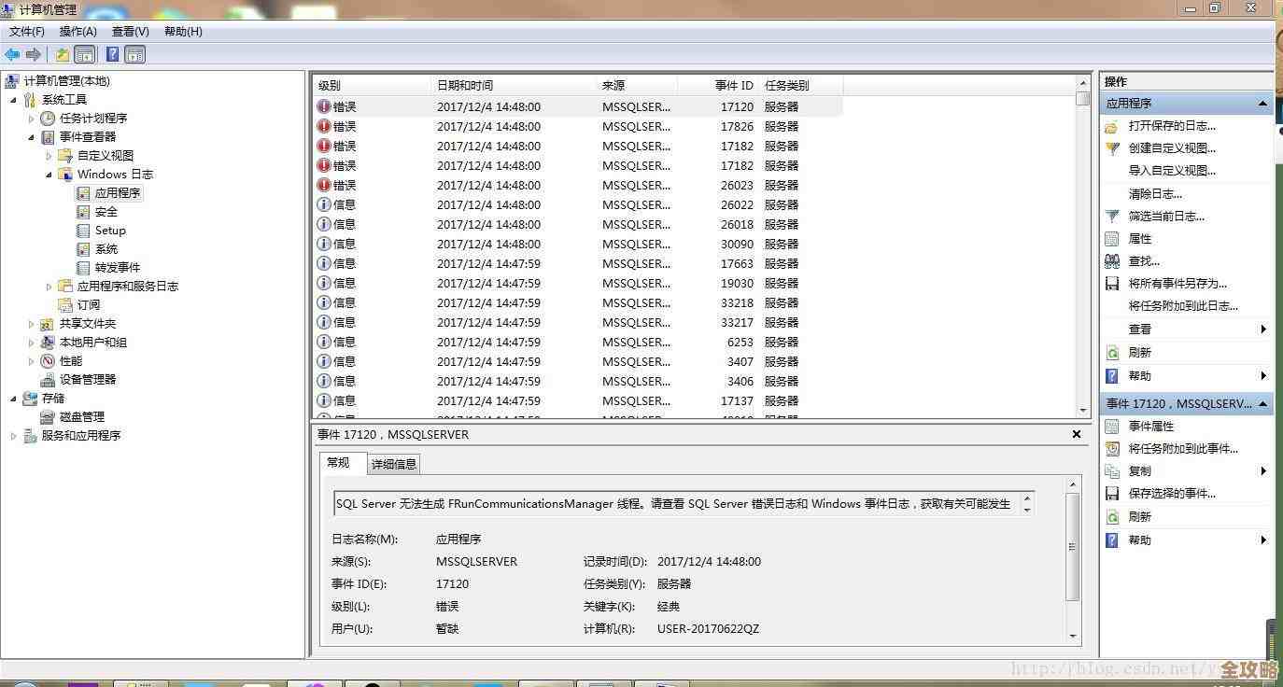Click the 刷新 refresh icon in 操作 pane
The width and height of the screenshot is (1283, 687).
pos(1111,352)
